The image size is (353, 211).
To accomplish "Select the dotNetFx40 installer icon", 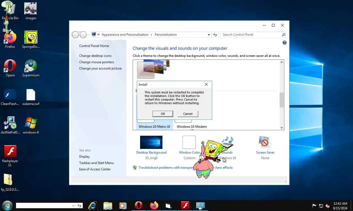I will click(x=10, y=126).
